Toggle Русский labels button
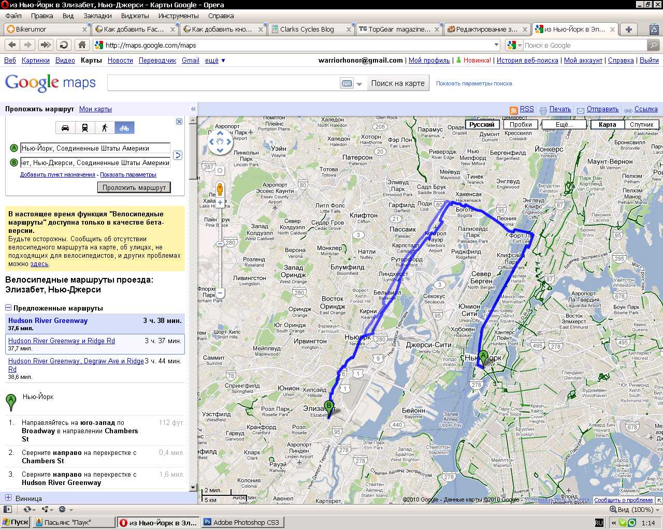The height and width of the screenshot is (530, 663). pyautogui.click(x=482, y=124)
